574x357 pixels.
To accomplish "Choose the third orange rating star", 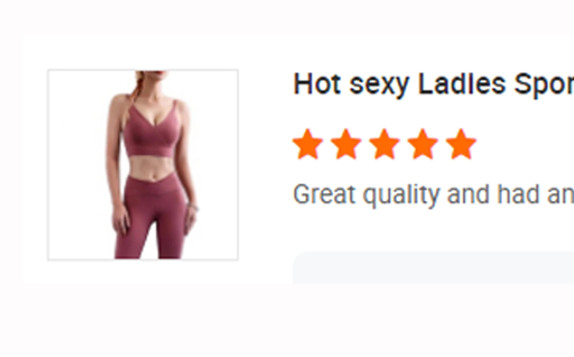I will [x=384, y=144].
